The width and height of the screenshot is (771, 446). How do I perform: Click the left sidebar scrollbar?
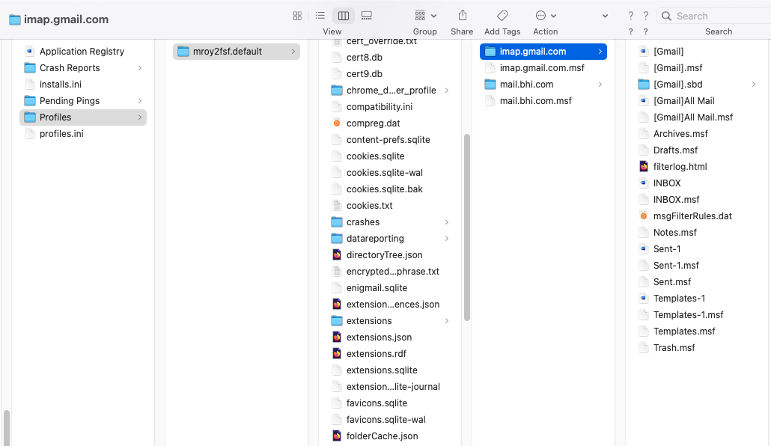click(x=7, y=428)
